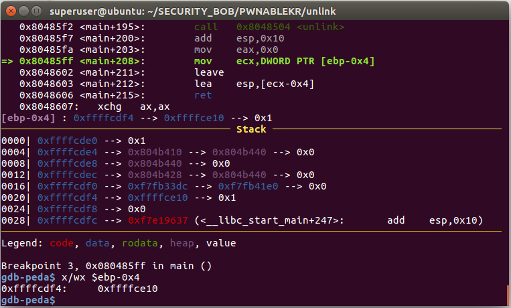Click highlighted address 0x80485ff
The width and height of the screenshot is (511, 308).
[x=46, y=61]
